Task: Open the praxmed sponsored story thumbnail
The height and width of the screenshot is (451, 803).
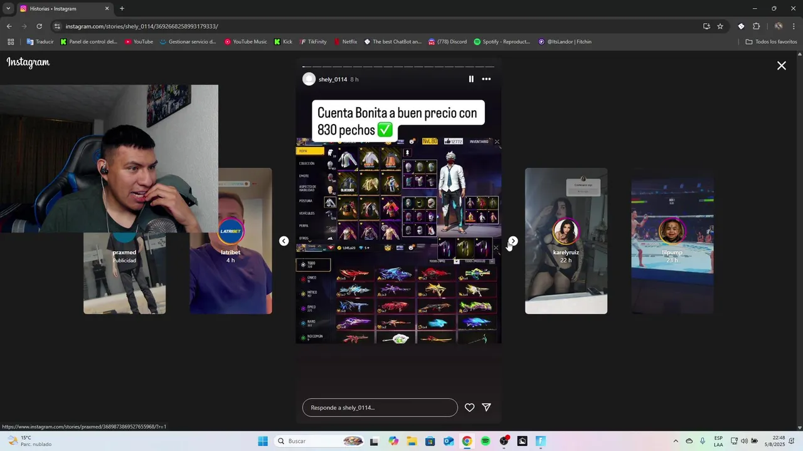Action: pyautogui.click(x=124, y=272)
